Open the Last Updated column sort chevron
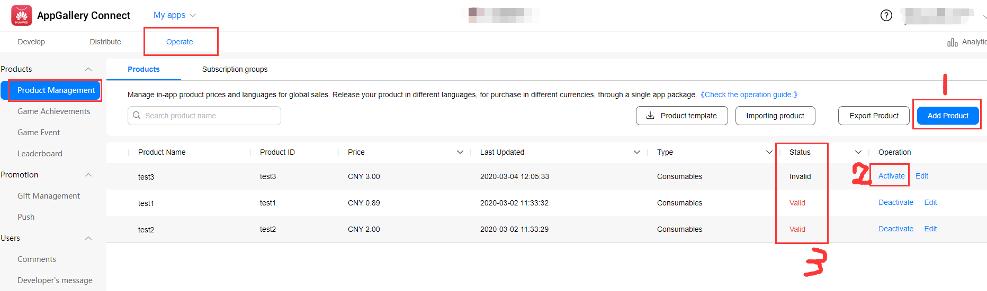This screenshot has width=987, height=291. (x=637, y=152)
